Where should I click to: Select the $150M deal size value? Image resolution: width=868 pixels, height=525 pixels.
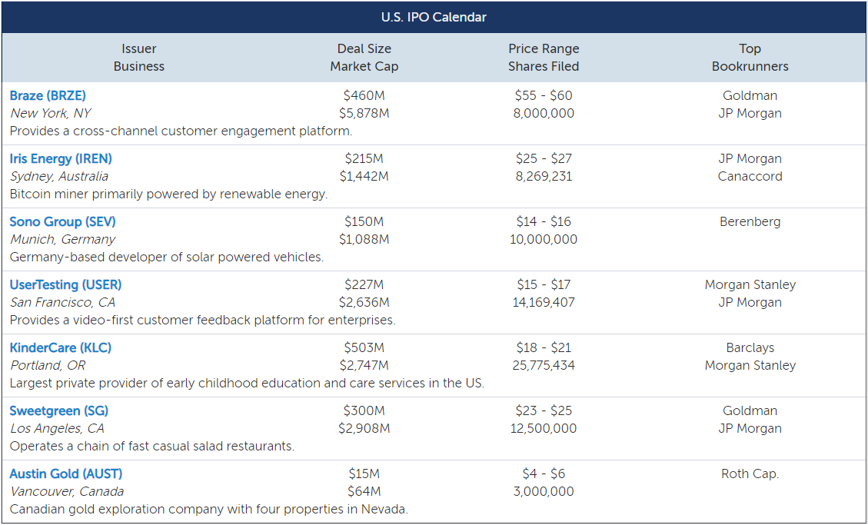[364, 222]
